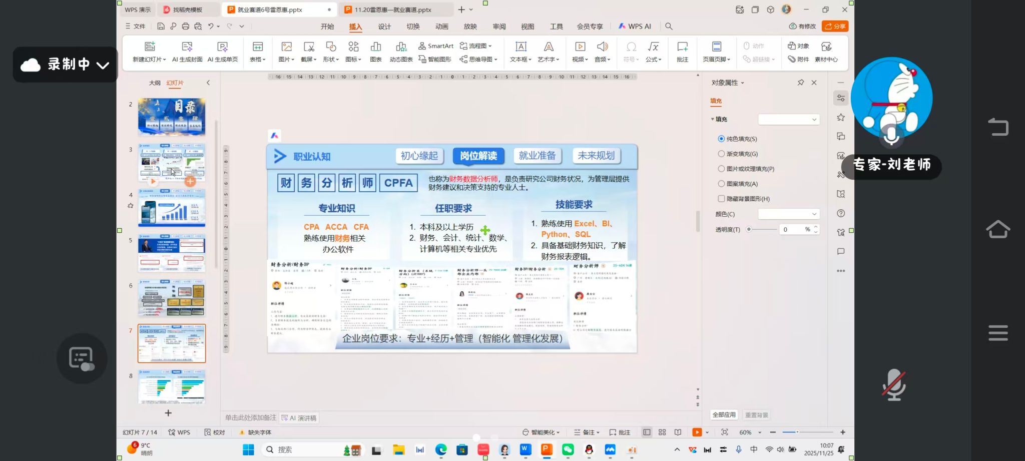Click the 素材中心 icon
The image size is (1025, 461).
[x=826, y=52]
